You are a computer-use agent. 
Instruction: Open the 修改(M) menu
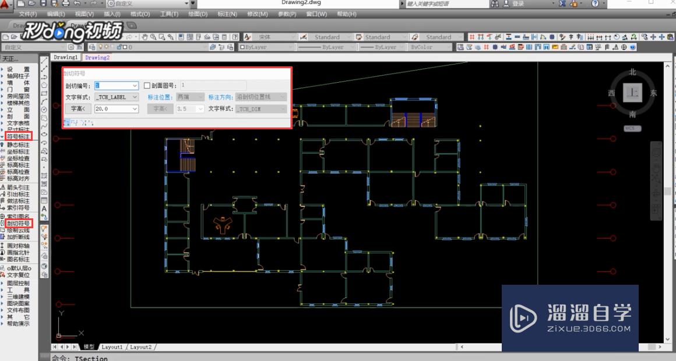point(258,14)
